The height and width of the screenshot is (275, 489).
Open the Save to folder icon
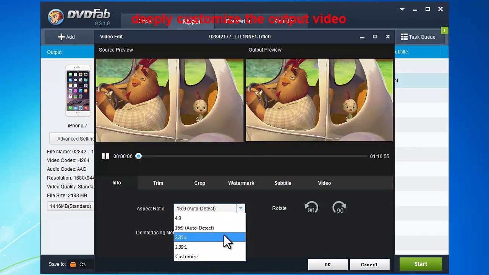(73, 264)
